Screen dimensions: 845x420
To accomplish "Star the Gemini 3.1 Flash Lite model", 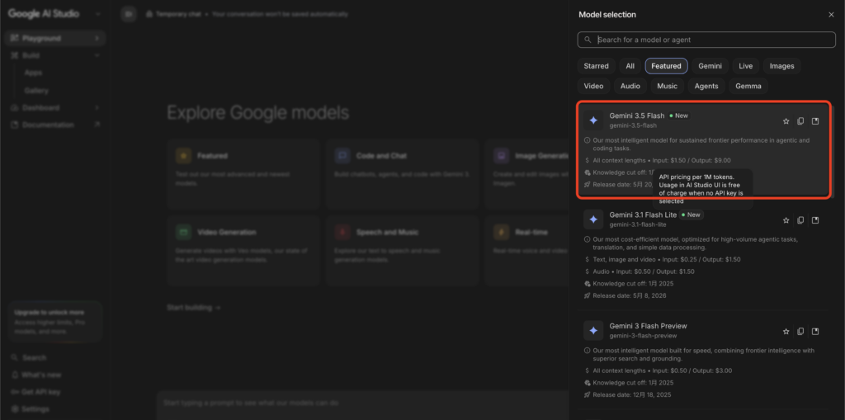I will [786, 220].
